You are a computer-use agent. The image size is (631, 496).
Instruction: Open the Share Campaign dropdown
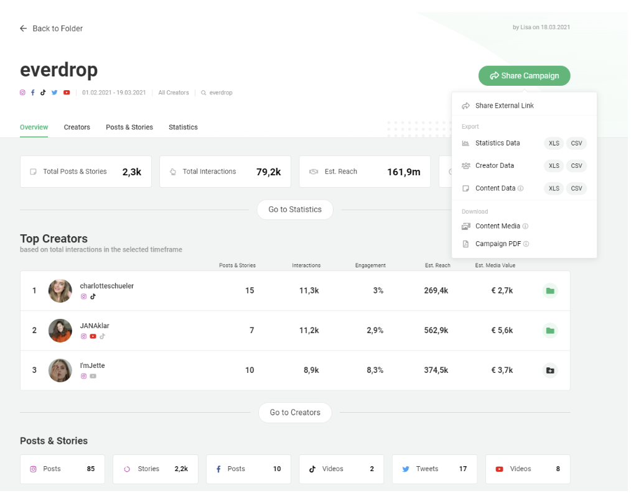tap(524, 76)
